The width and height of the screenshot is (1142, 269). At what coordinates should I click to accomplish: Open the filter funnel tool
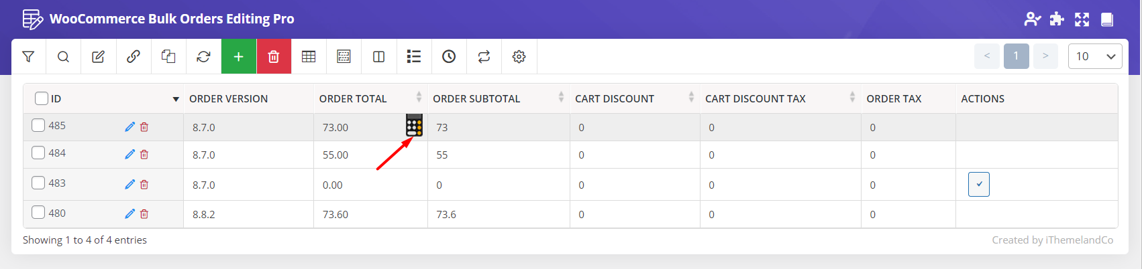pyautogui.click(x=28, y=57)
